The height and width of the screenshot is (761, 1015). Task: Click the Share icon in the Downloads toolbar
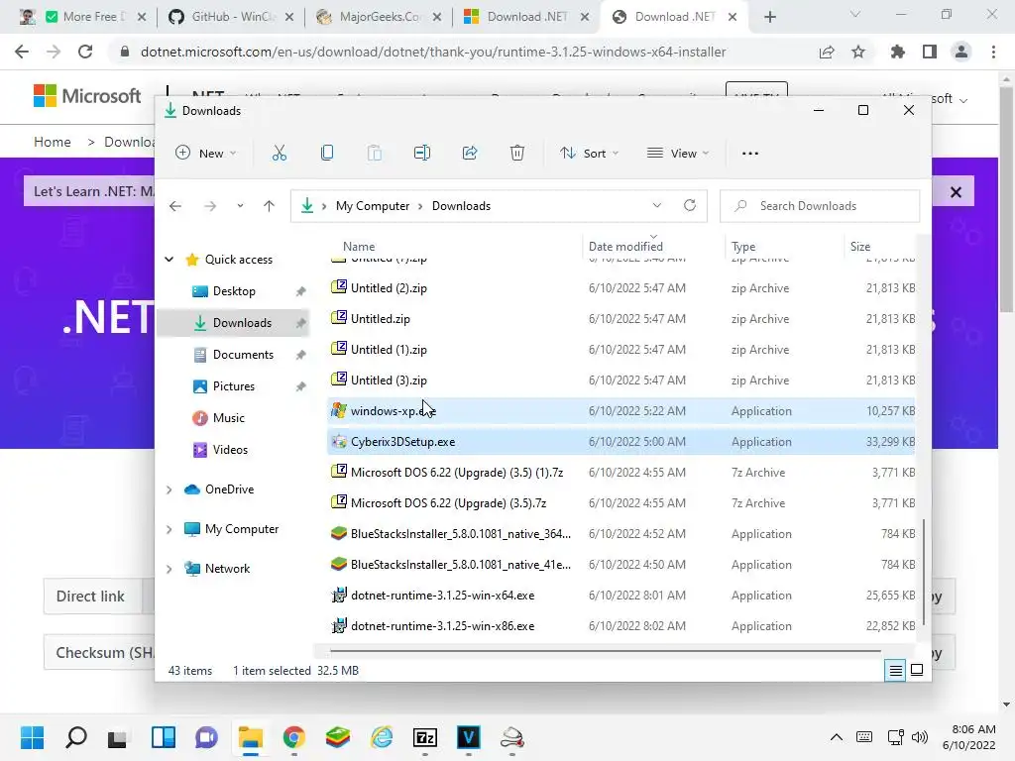click(x=470, y=154)
